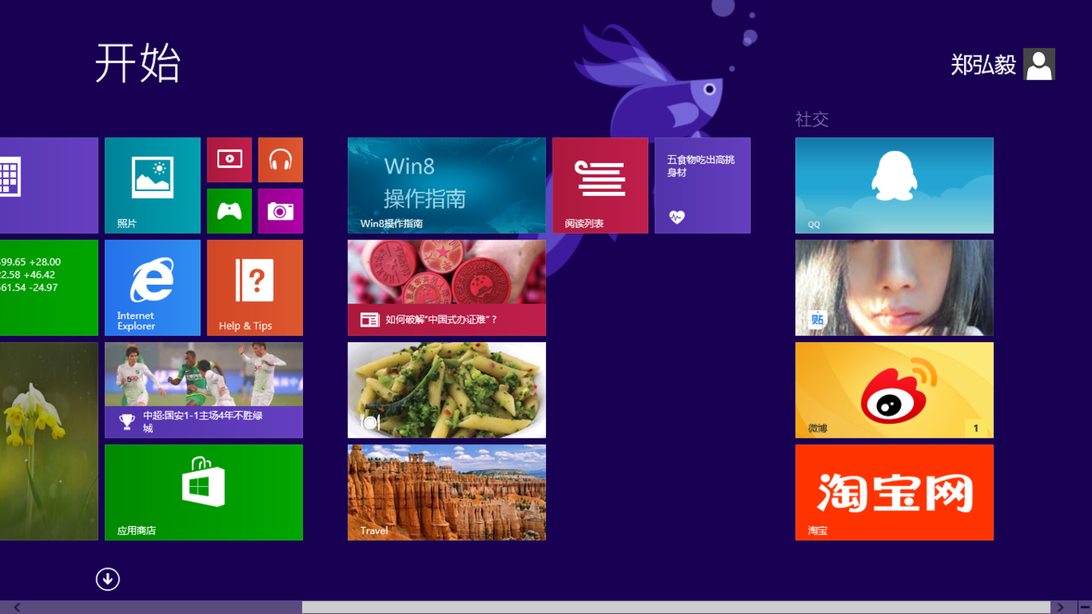This screenshot has height=614, width=1092.
Task: Click the horizontal scrollbar right arrow
Action: pyautogui.click(x=1060, y=607)
